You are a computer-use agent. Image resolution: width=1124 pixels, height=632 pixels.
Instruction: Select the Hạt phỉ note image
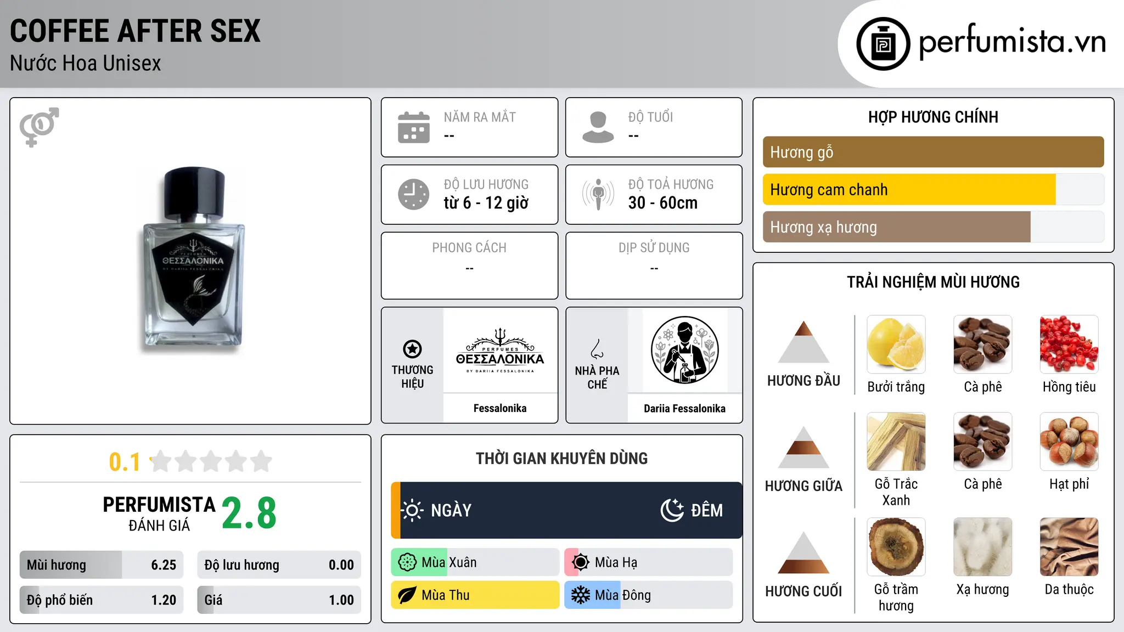coord(1069,442)
